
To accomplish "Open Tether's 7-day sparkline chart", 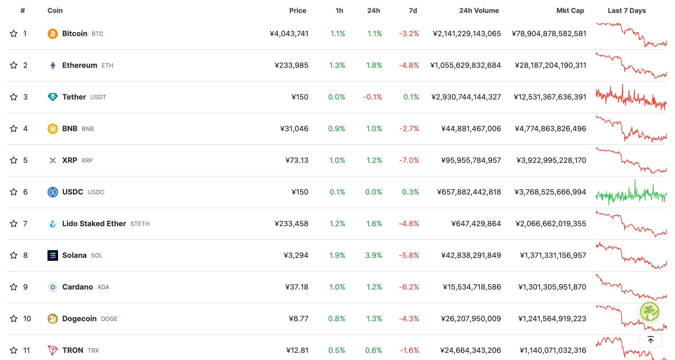I will pos(631,97).
